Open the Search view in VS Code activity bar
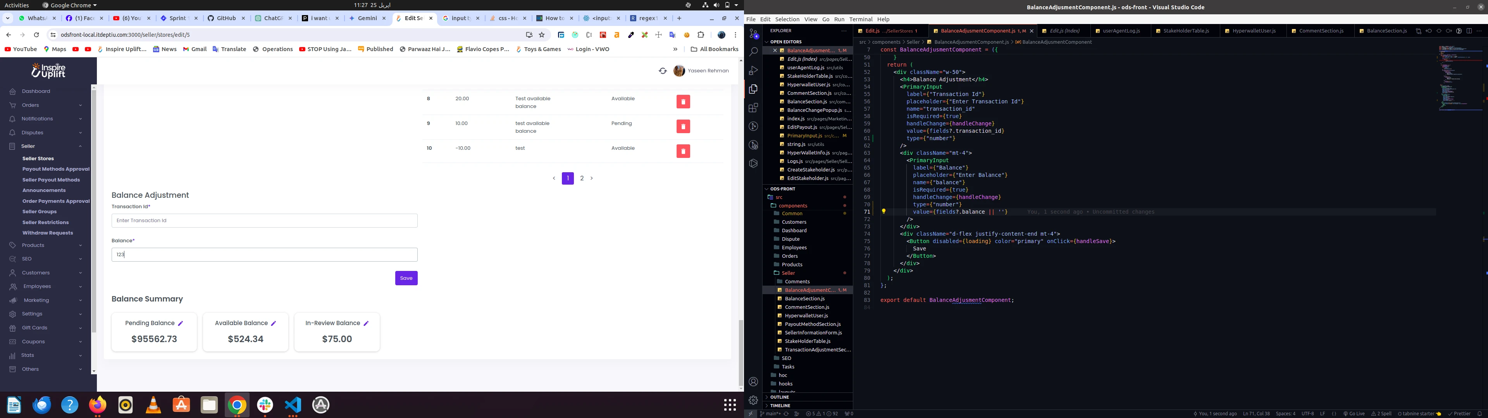Viewport: 1488px width, 418px height. tap(753, 52)
